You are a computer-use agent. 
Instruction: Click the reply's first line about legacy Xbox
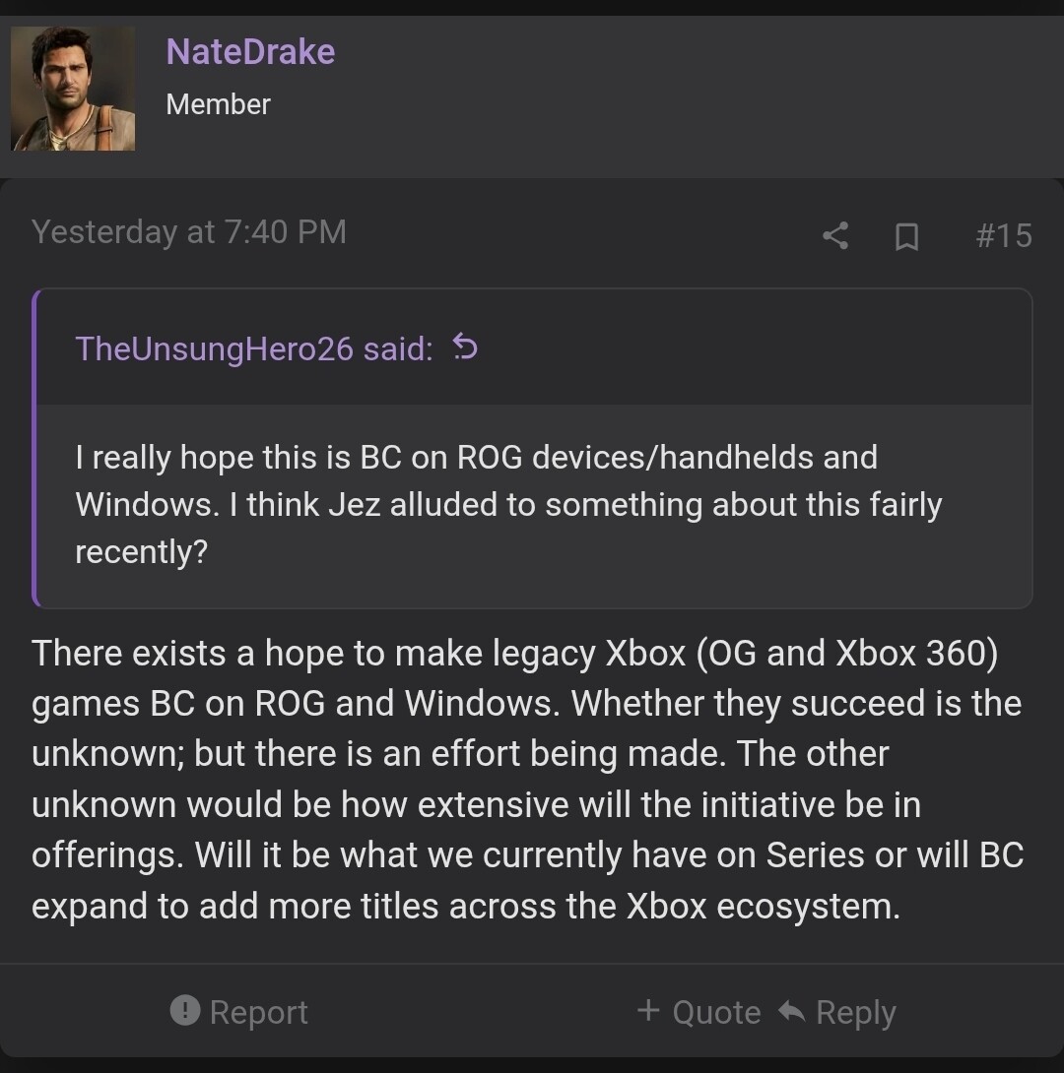(514, 654)
